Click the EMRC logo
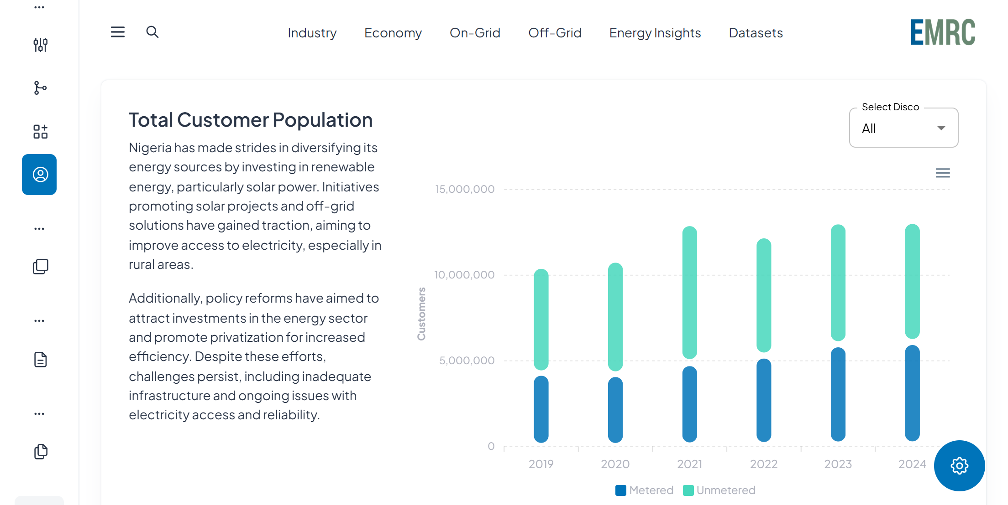The height and width of the screenshot is (505, 1008). click(x=943, y=32)
